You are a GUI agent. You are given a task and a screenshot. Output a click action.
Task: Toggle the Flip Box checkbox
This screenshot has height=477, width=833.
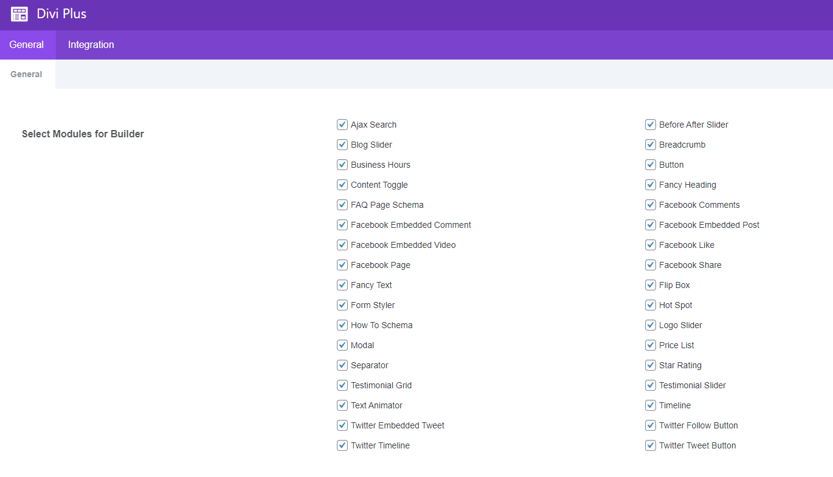click(x=651, y=285)
